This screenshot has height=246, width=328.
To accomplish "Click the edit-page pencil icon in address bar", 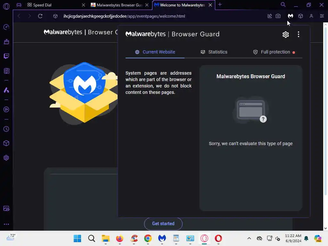I will [x=270, y=16].
